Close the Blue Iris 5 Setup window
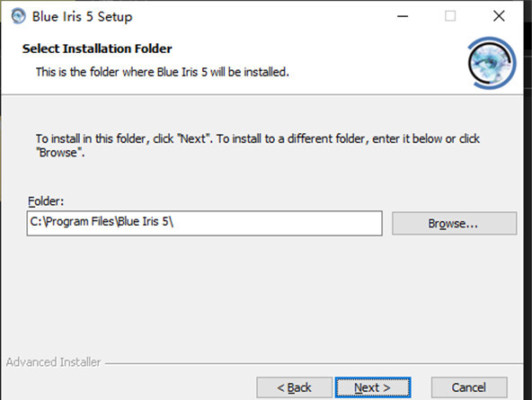532x400 pixels. pos(499,16)
